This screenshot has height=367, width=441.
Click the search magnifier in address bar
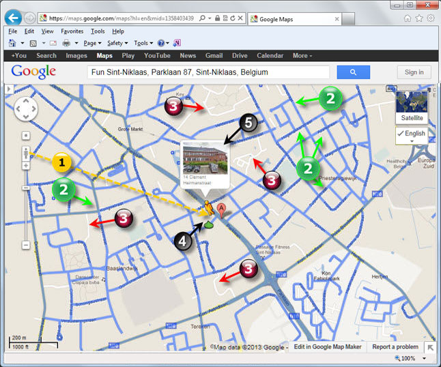(202, 18)
